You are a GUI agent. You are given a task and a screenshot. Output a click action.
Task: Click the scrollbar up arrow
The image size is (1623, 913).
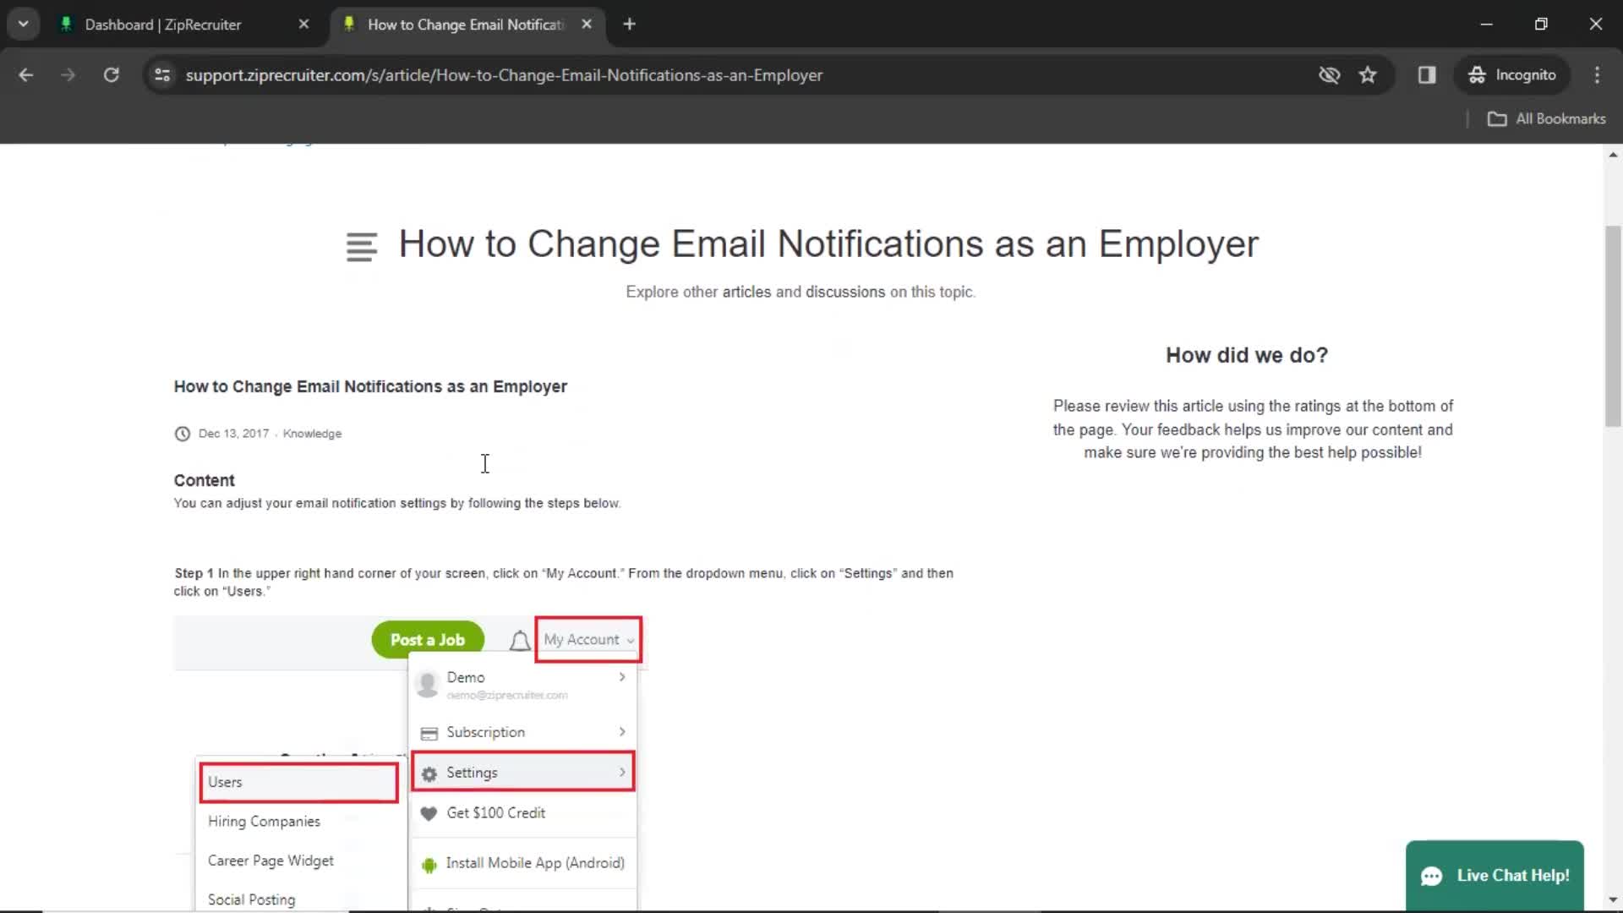1613,155
